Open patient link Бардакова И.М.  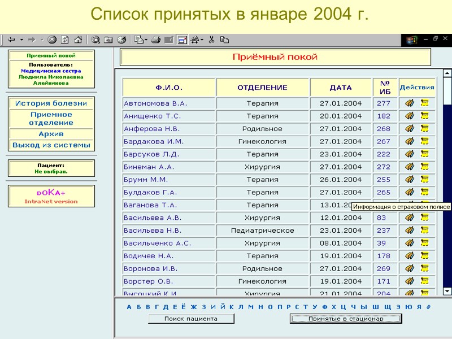tap(154, 141)
